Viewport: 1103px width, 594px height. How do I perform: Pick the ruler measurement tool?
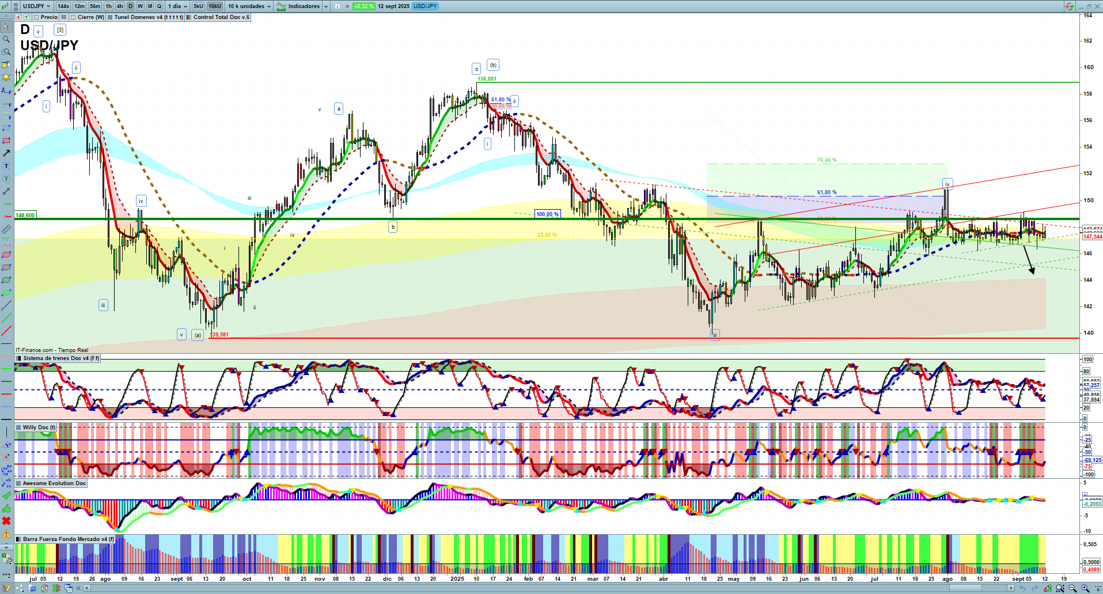(6, 229)
